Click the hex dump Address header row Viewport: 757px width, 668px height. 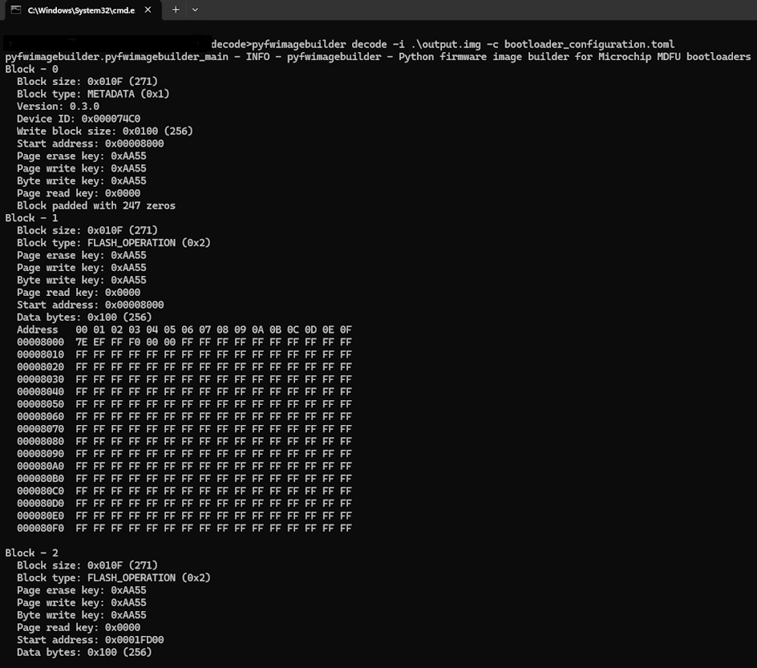pyautogui.click(x=184, y=330)
